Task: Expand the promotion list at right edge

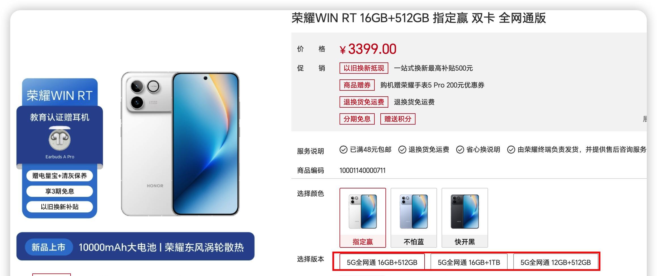Action: (645, 119)
